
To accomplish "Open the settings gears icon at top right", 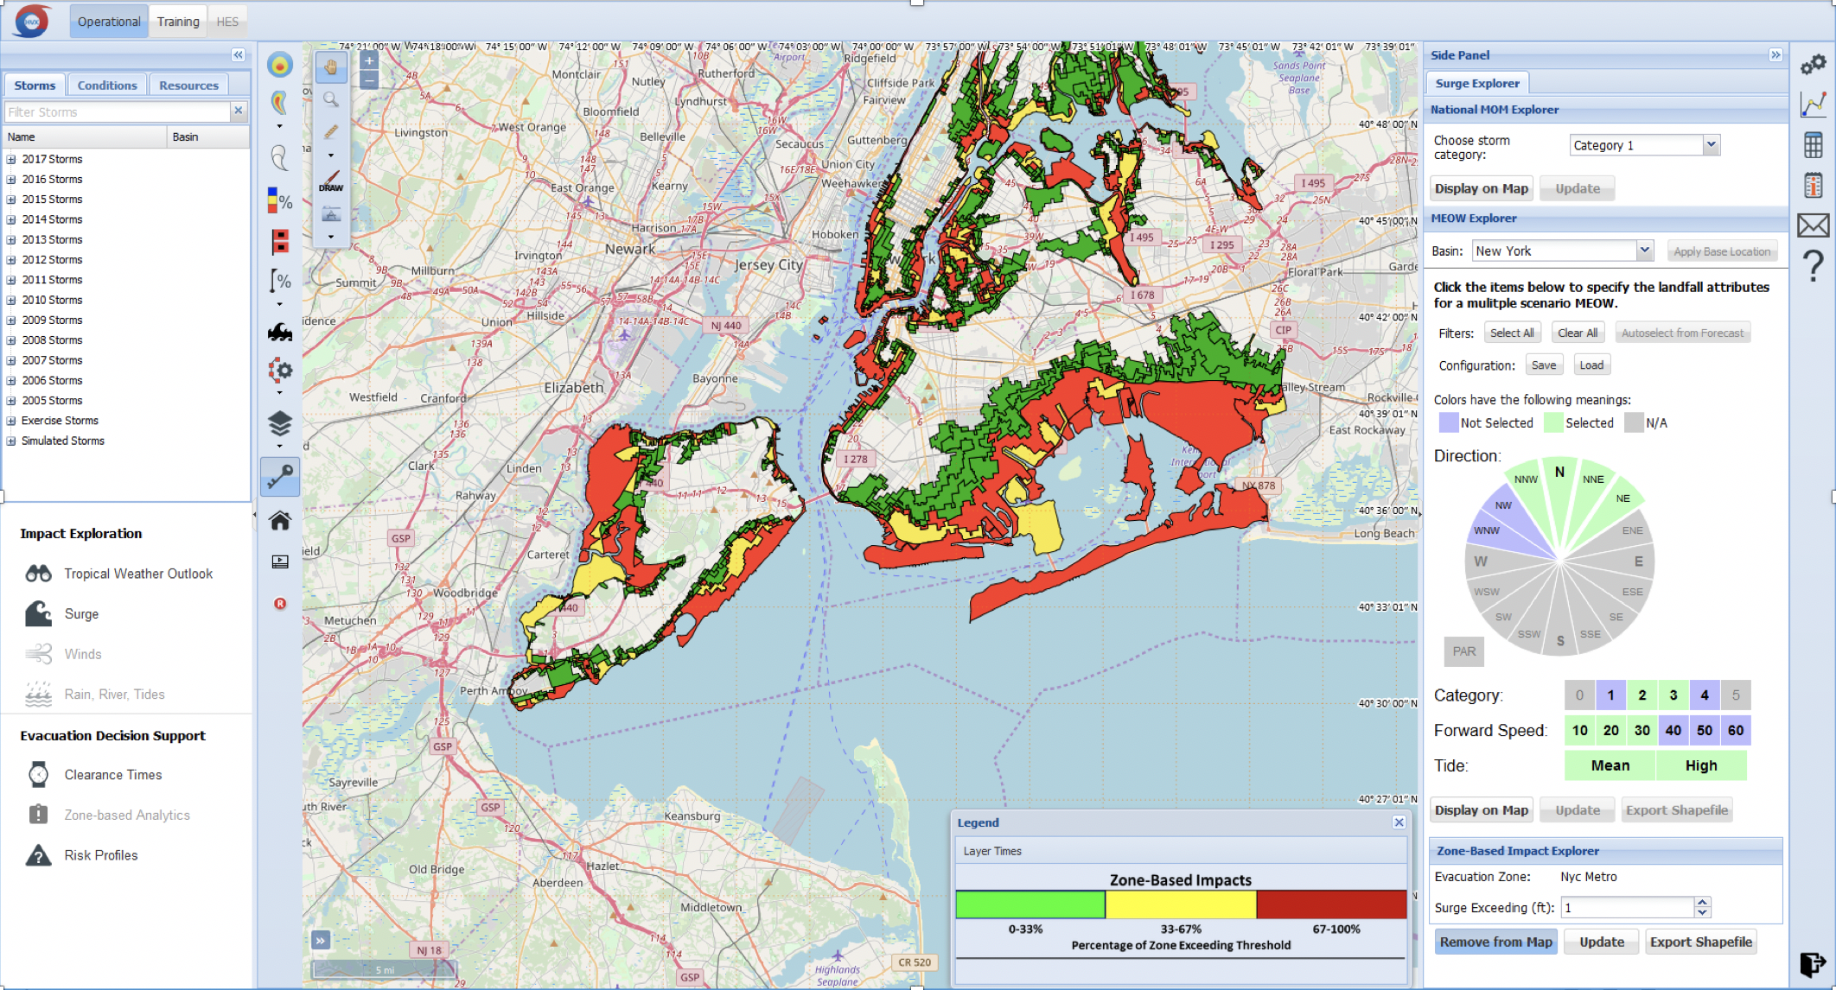I will 1813,65.
